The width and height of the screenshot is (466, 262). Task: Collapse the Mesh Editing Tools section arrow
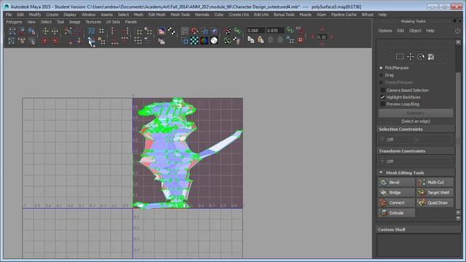[381, 172]
